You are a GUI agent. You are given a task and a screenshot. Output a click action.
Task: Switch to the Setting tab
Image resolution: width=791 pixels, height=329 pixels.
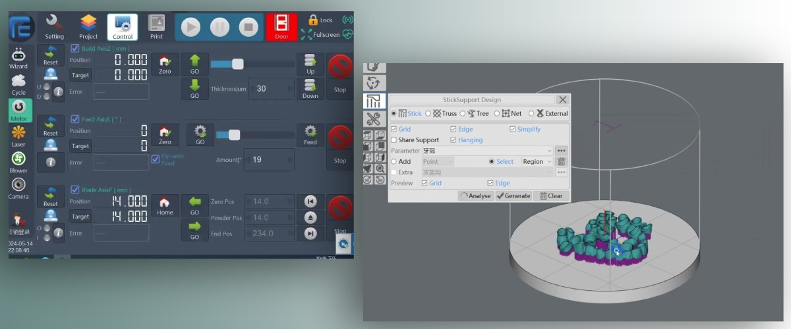pos(54,28)
